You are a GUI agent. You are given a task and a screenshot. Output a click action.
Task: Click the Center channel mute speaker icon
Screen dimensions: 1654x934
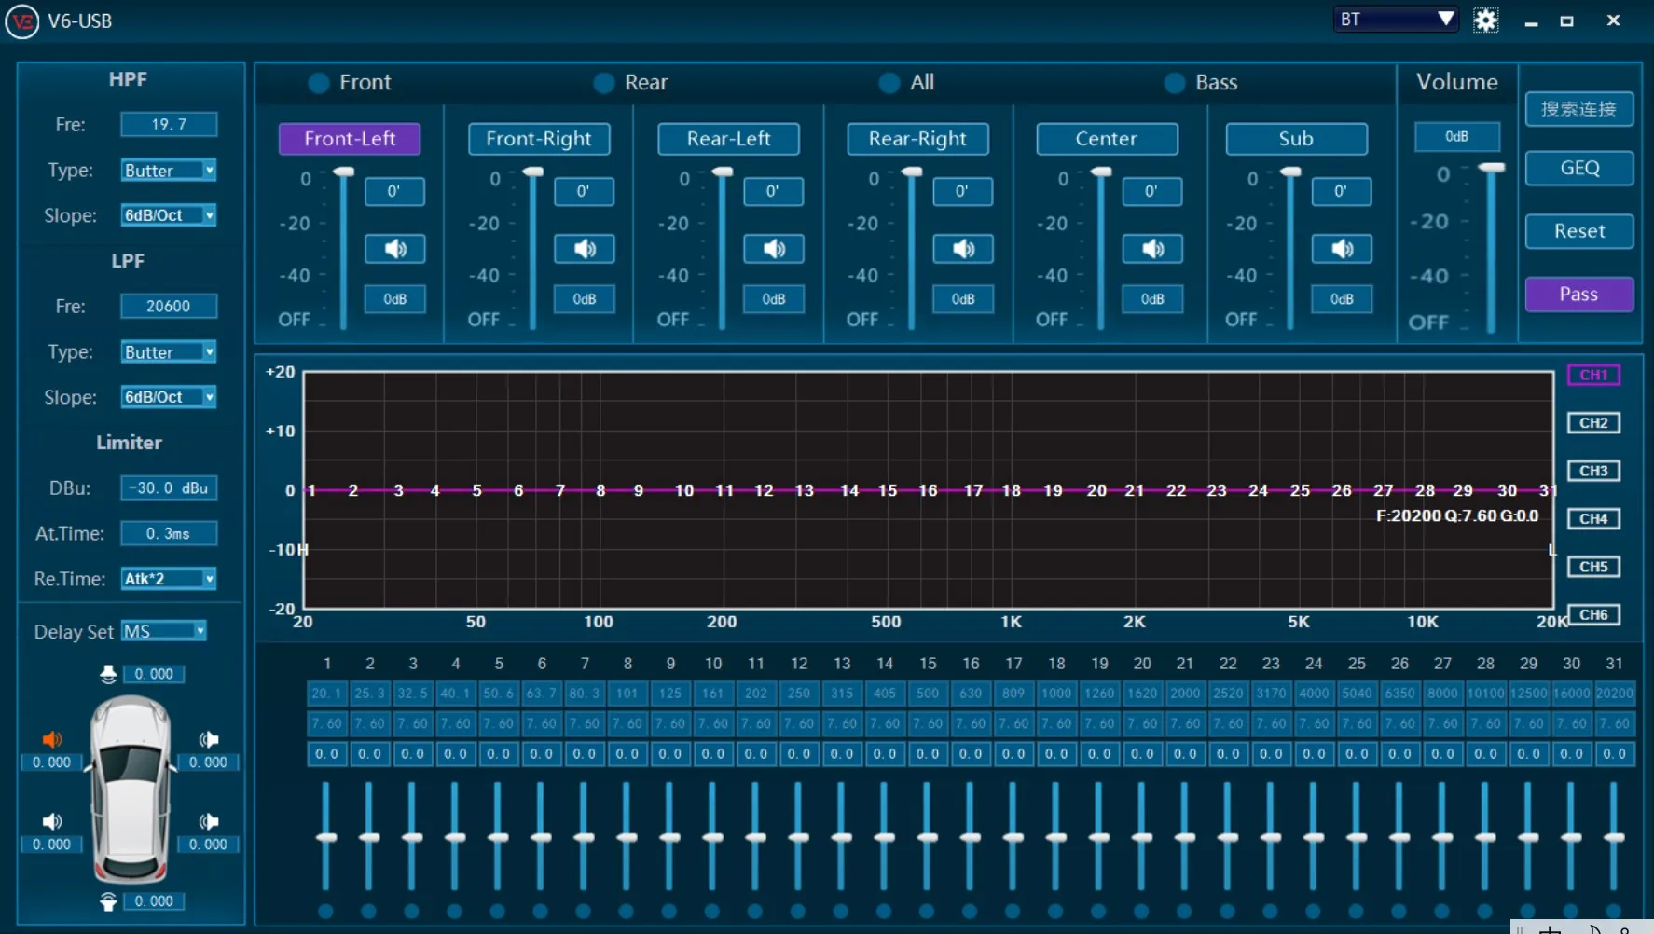(1152, 249)
